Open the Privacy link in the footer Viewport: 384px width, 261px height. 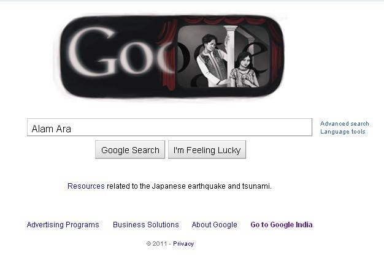point(183,244)
